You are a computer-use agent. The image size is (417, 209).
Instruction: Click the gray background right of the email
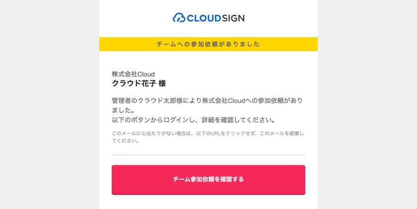367,104
